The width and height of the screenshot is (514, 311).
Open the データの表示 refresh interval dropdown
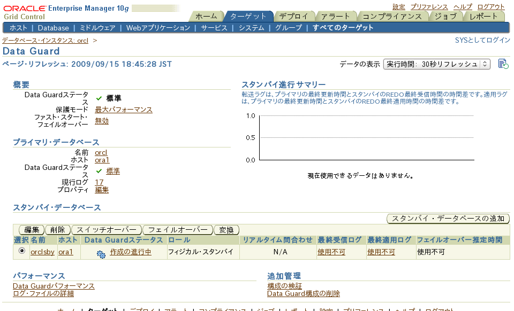point(437,64)
